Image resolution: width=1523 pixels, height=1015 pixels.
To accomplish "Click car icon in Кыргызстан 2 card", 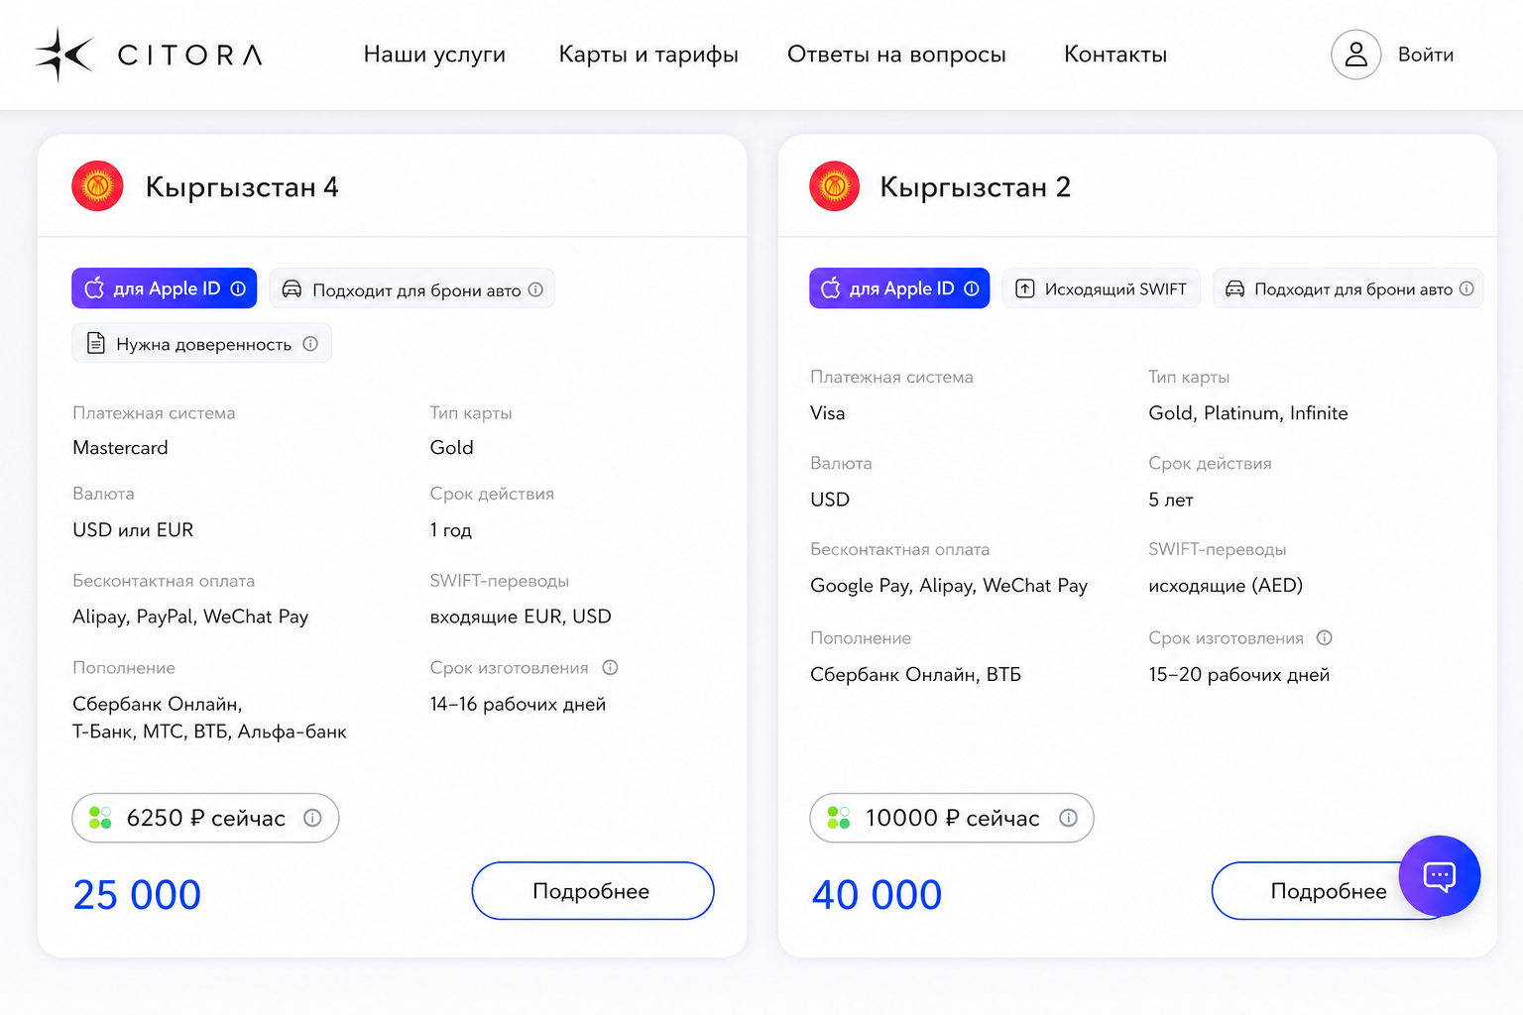I will (x=1234, y=288).
